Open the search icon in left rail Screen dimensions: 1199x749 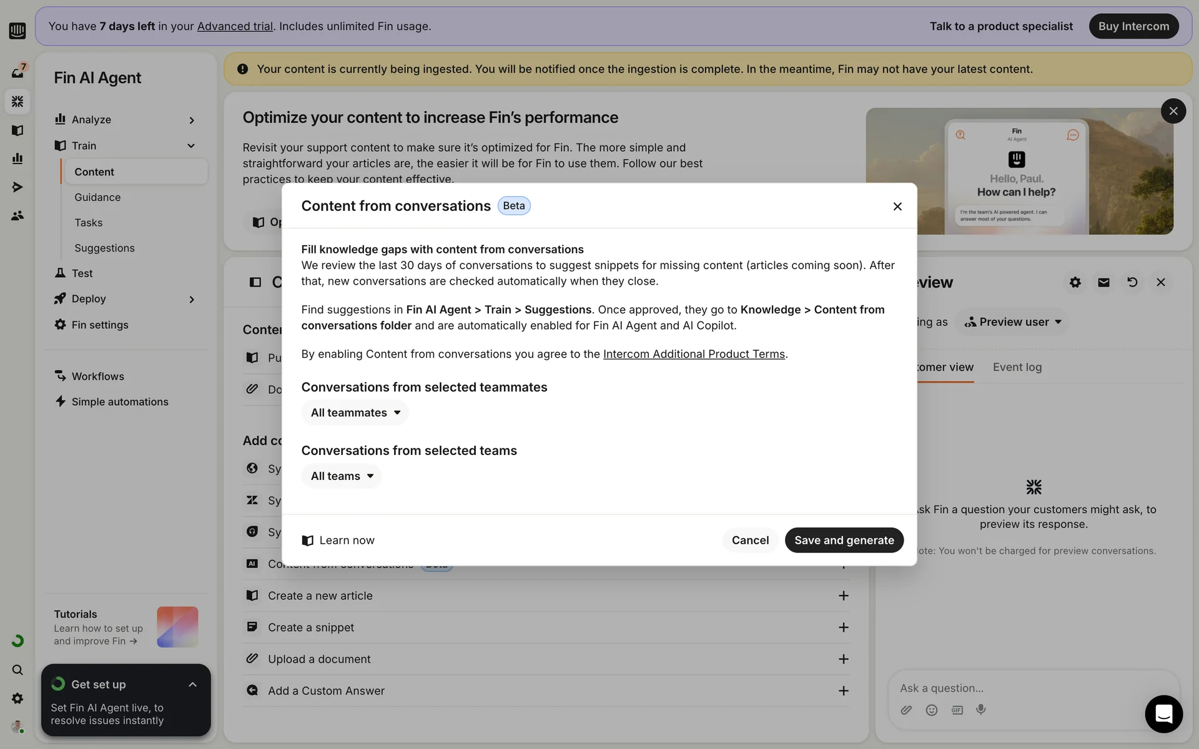tap(17, 670)
